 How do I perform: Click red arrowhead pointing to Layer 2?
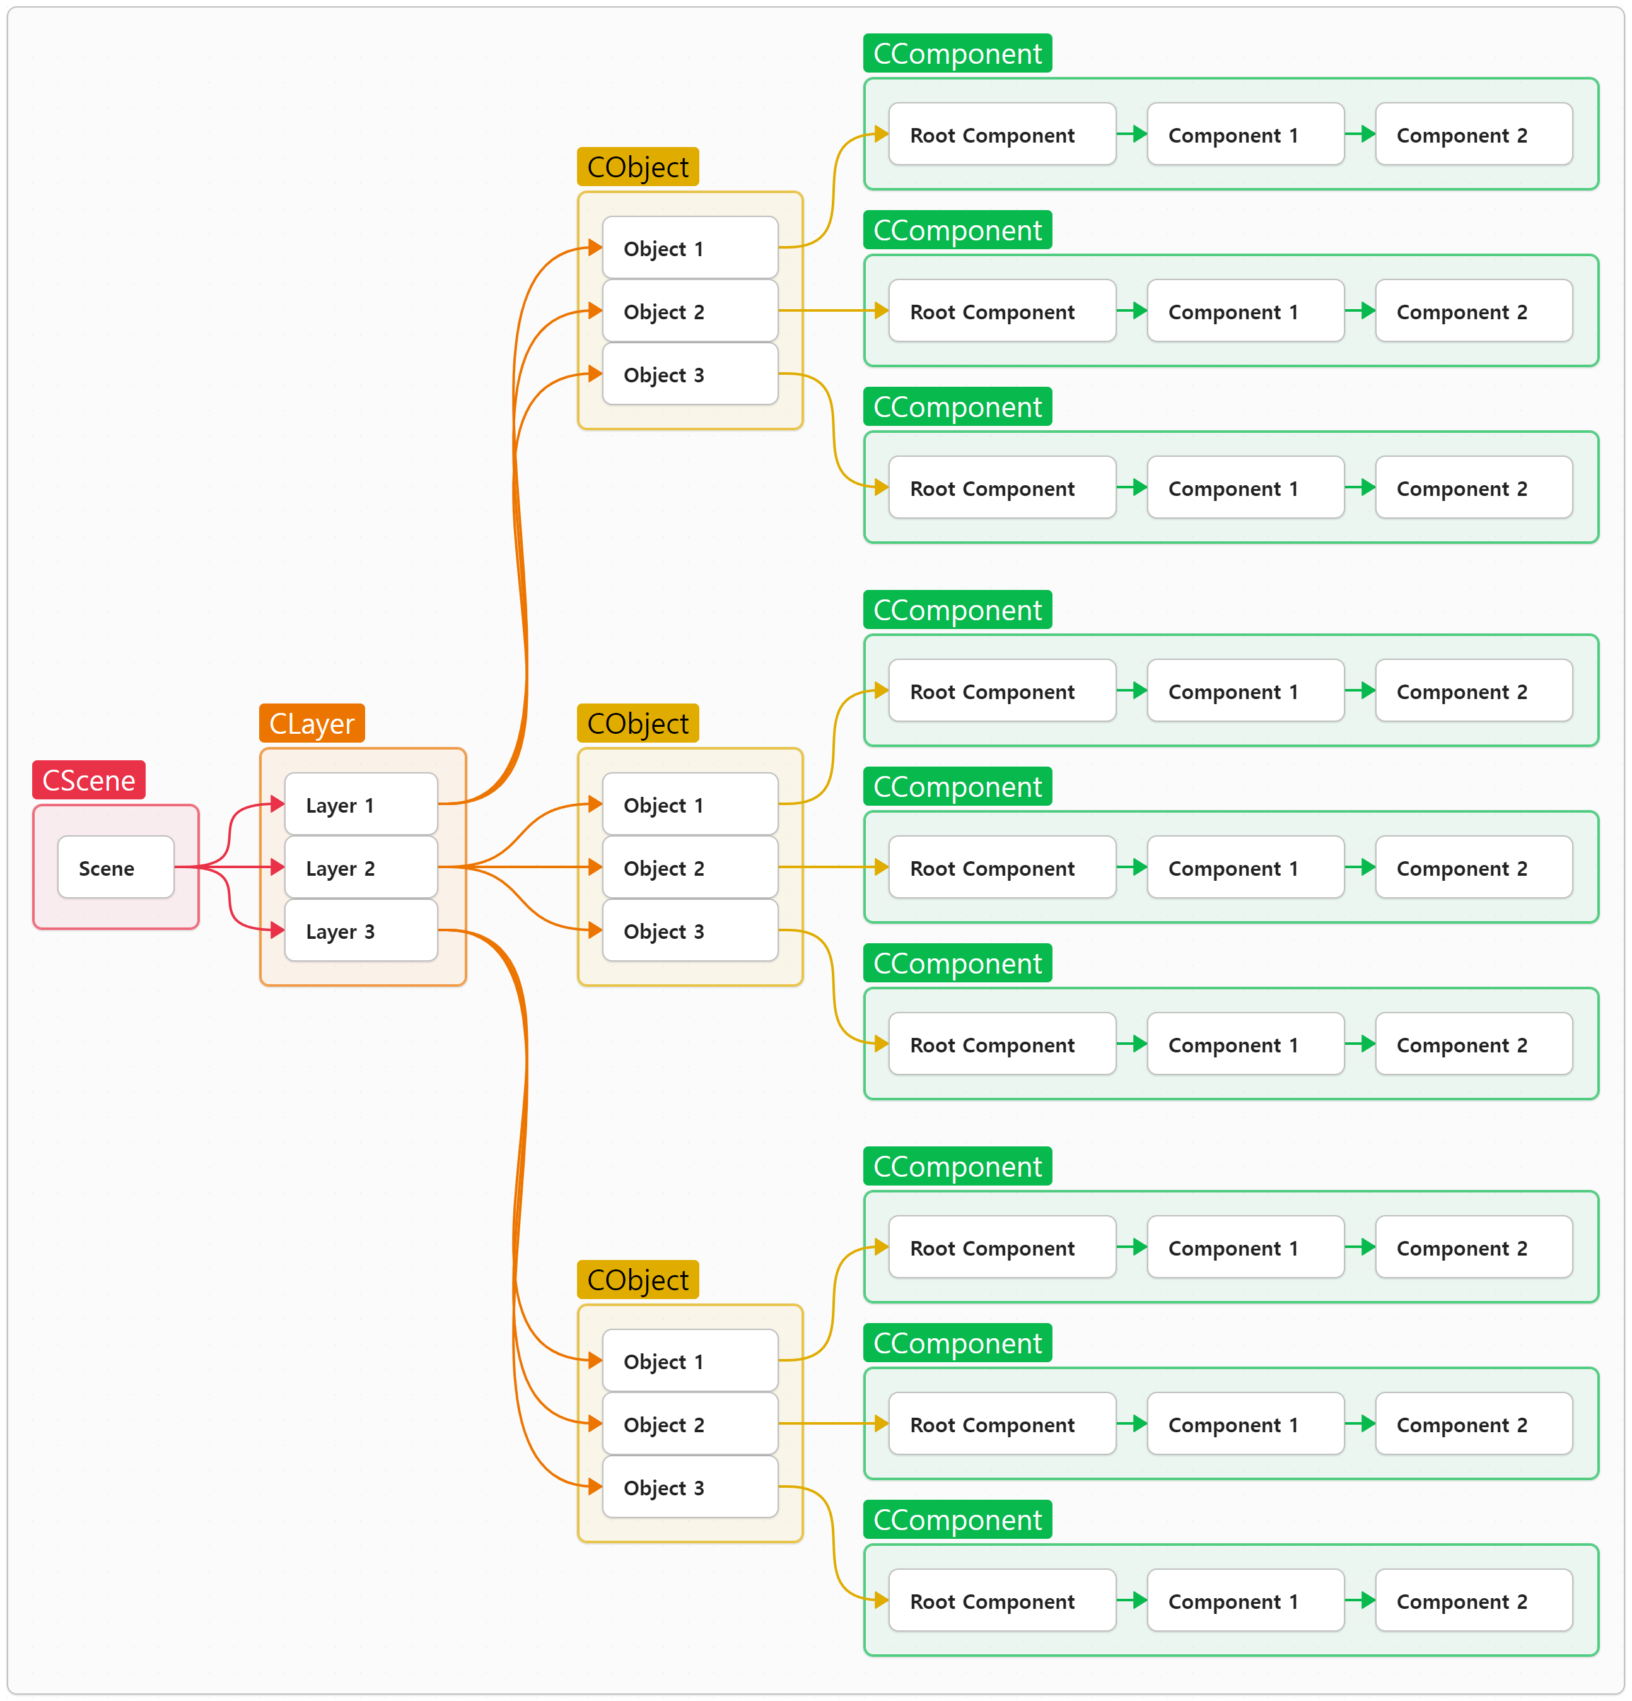(277, 867)
